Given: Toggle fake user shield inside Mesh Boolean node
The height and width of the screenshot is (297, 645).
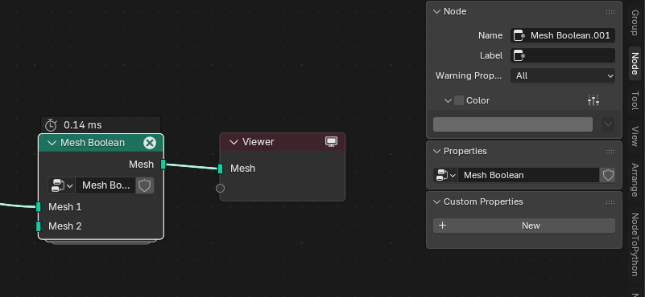Looking at the screenshot, I should pyautogui.click(x=144, y=185).
